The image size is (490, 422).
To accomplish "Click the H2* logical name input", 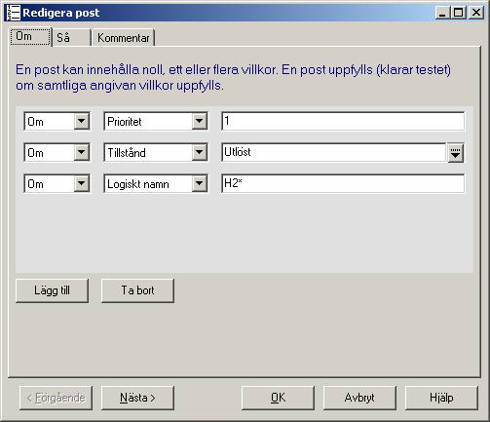I will [x=343, y=184].
